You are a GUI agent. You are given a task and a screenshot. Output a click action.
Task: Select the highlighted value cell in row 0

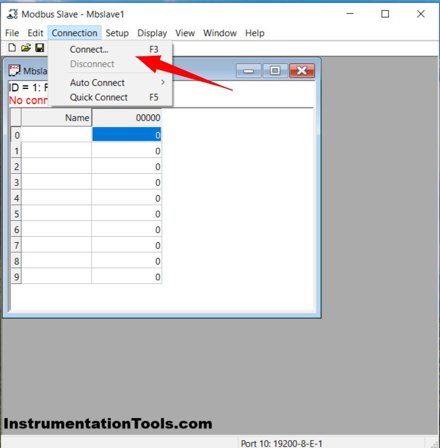127,134
